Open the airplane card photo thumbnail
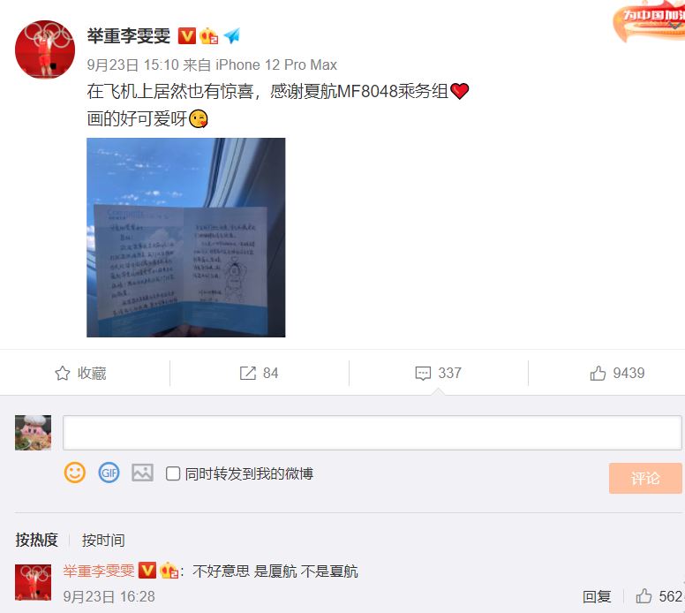This screenshot has height=613, width=685. point(186,238)
